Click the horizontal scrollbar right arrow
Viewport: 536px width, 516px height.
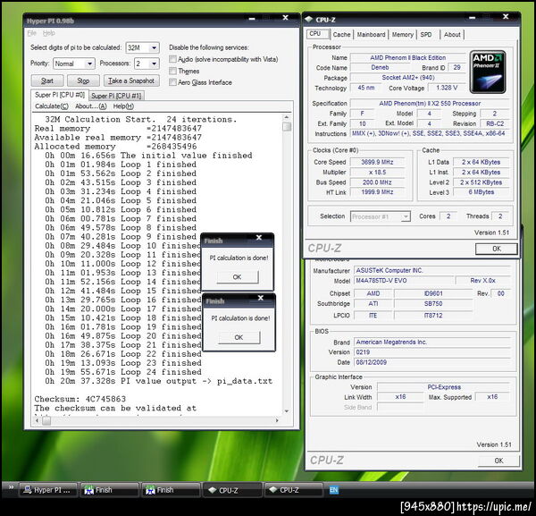(277, 420)
